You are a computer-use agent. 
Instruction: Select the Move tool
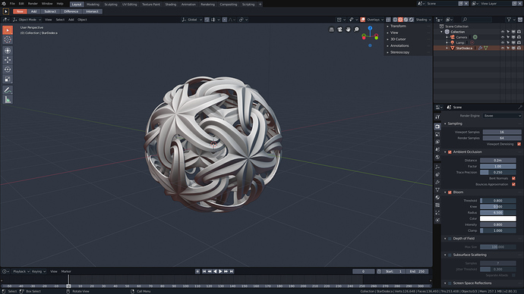[x=8, y=60]
